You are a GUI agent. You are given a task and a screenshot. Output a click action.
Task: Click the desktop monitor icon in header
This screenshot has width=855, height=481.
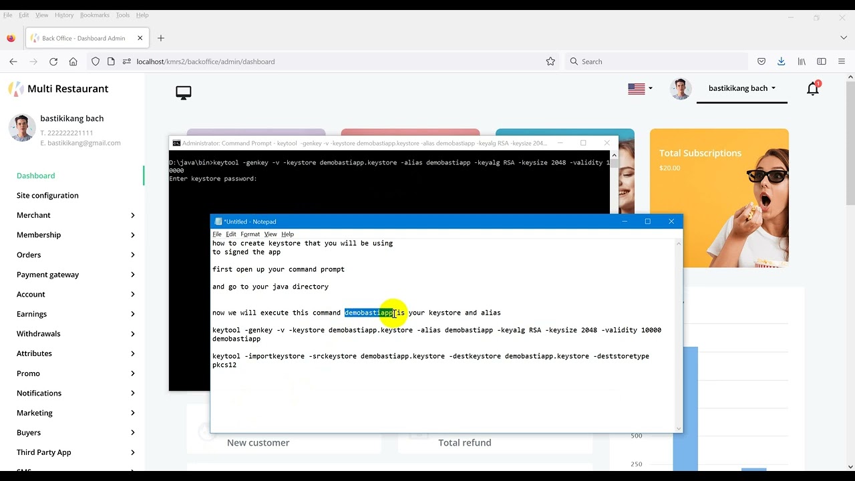coord(184,93)
